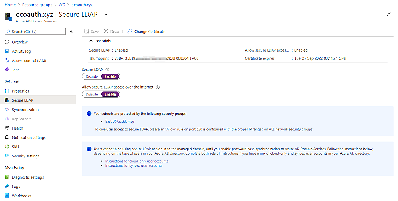Open Activity log via its icon
The width and height of the screenshot is (398, 201).
[x=7, y=52]
